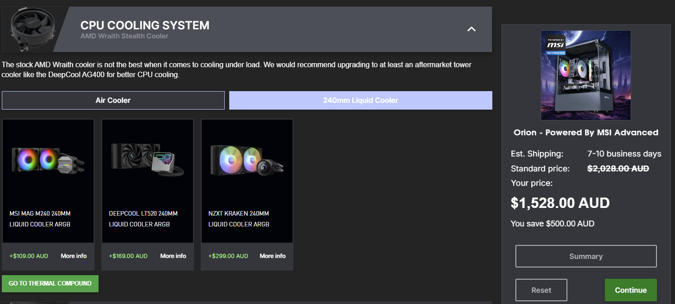Image resolution: width=675 pixels, height=304 pixels.
Task: Reset the PC configuration
Action: 541,290
